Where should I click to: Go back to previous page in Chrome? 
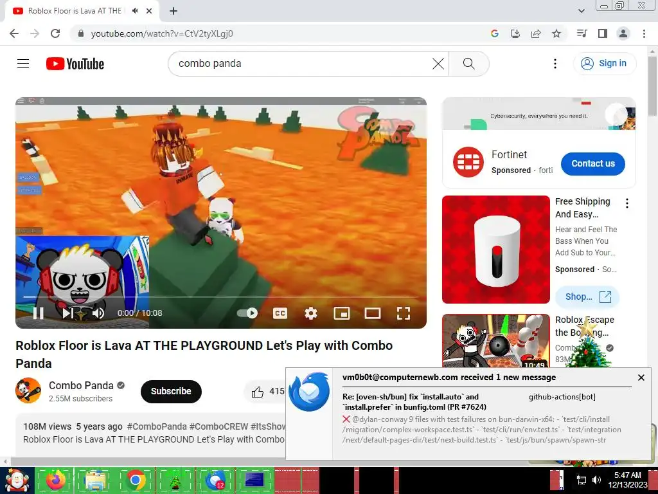click(x=14, y=33)
